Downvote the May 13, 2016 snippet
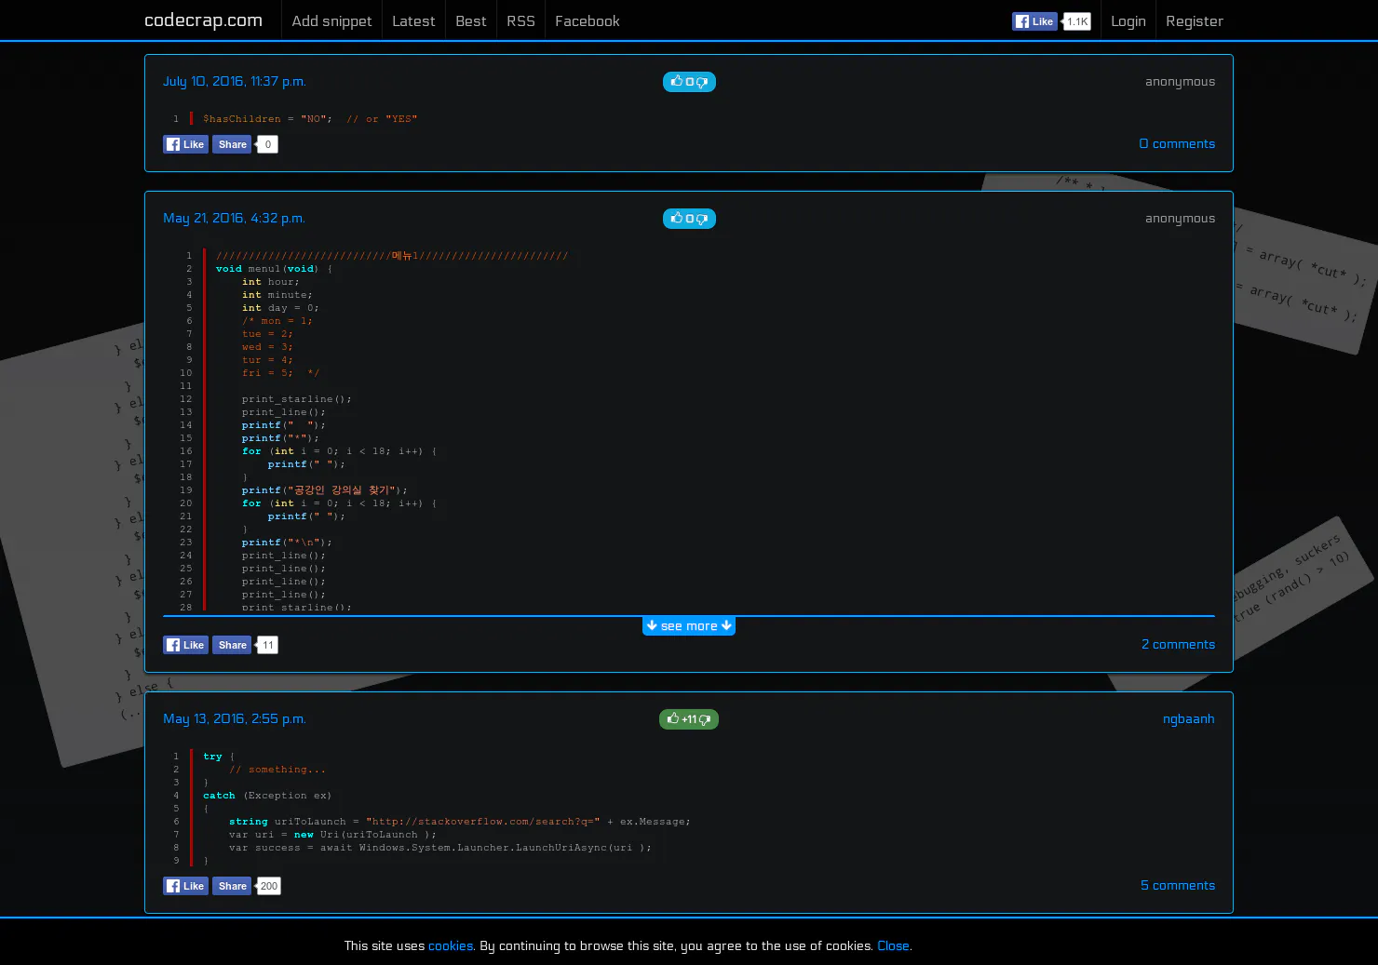This screenshot has height=965, width=1378. [705, 719]
